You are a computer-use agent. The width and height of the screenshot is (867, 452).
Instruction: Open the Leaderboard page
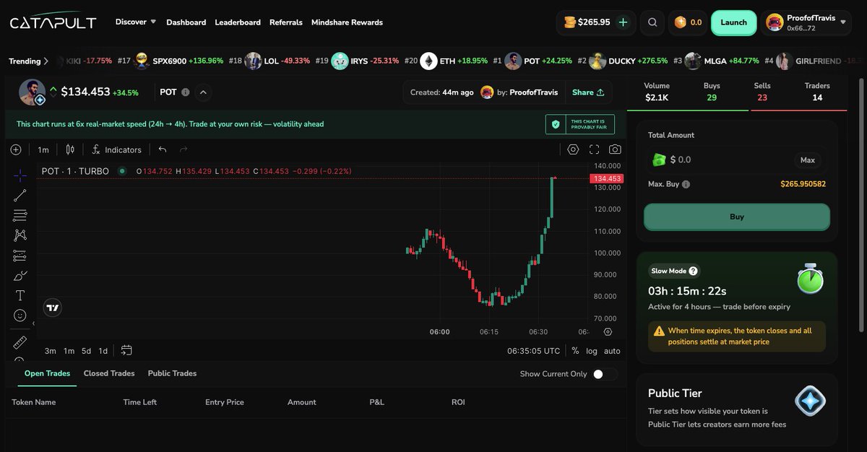238,22
